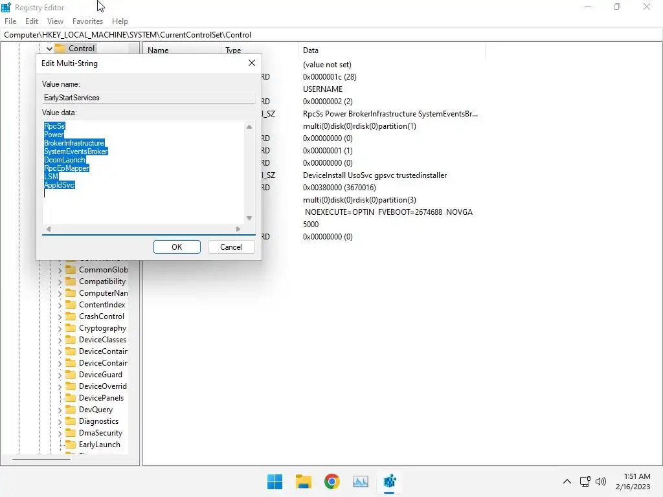Viewport: 663px width, 497px height.
Task: Expand the Cryptography key
Action: click(x=60, y=328)
